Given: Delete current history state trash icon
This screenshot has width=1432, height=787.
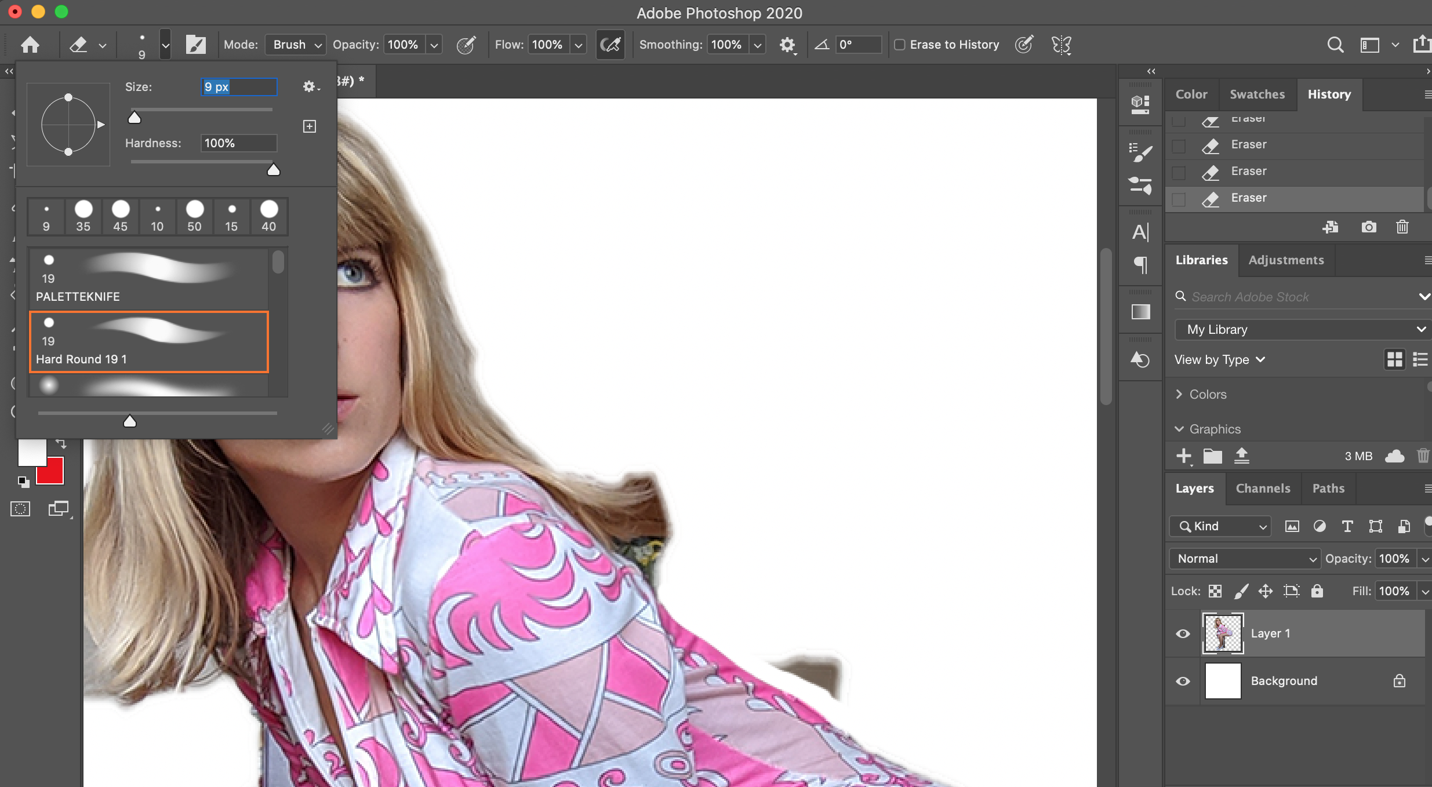Looking at the screenshot, I should (x=1402, y=227).
